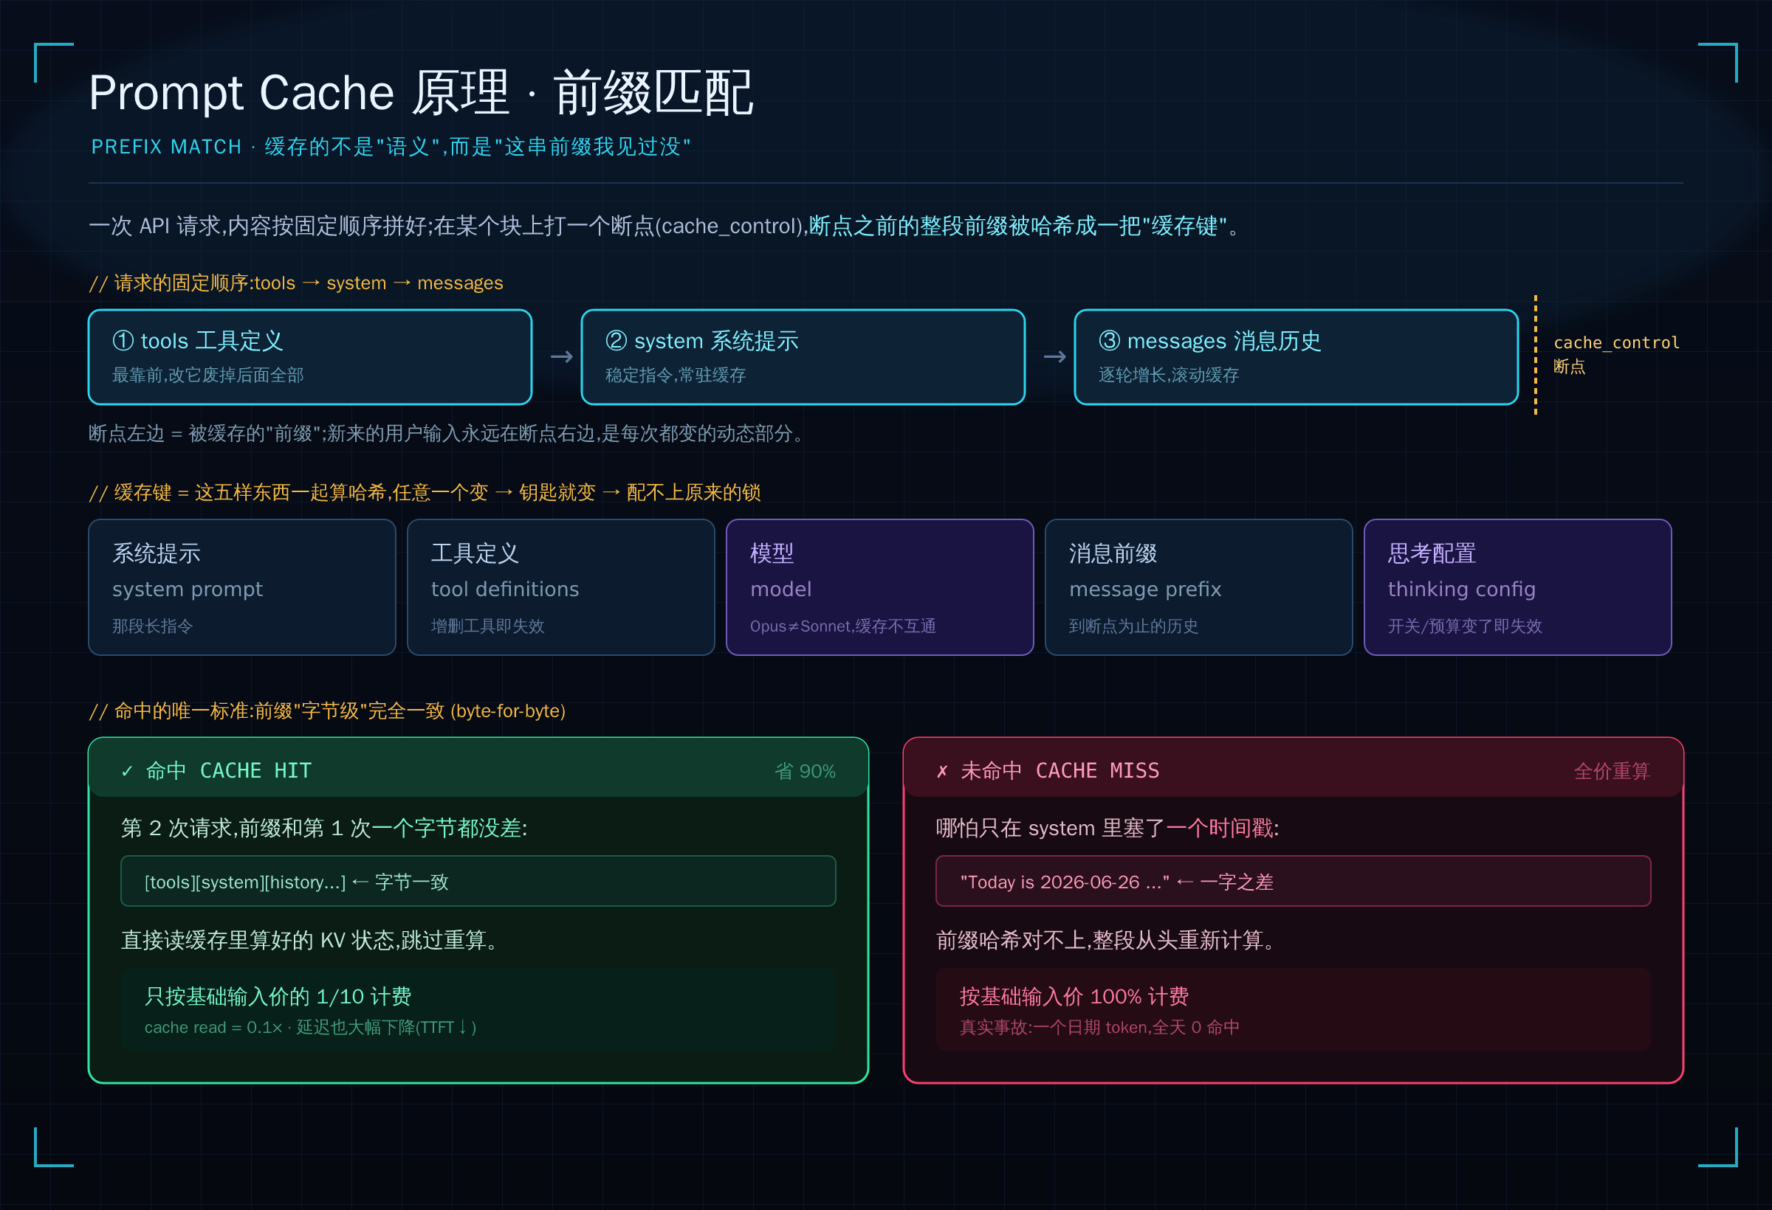Click the checkmark icon beside CACHE HIT
Screen dimensions: 1772x1210
[x=127, y=771]
